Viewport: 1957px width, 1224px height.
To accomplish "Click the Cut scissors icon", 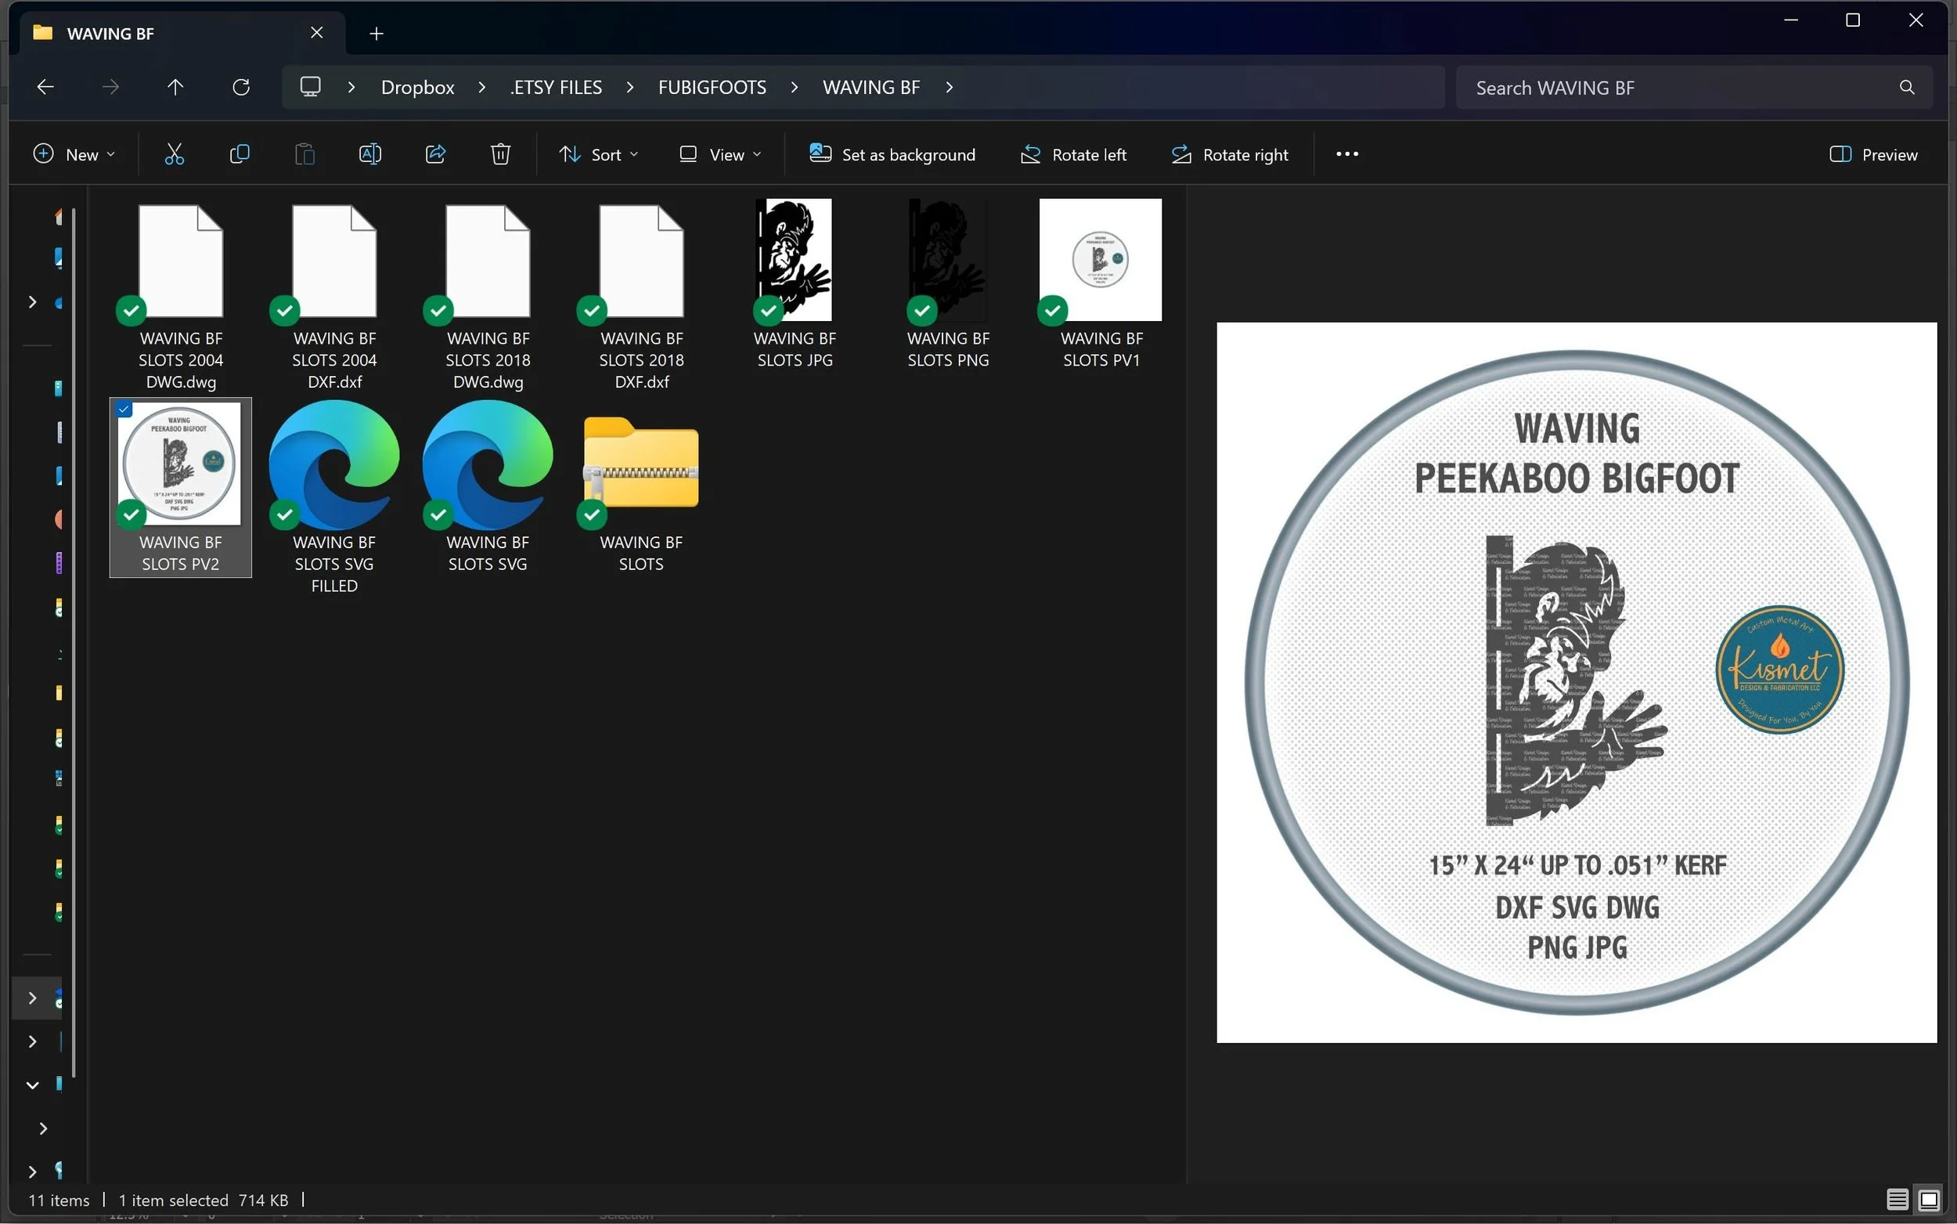I will tap(174, 153).
